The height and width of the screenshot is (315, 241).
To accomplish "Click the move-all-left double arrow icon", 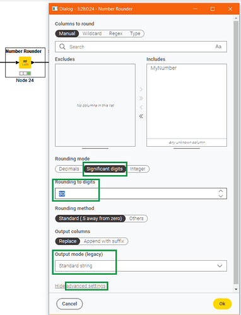I will 141,116.
